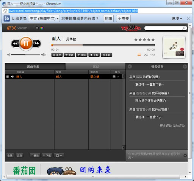Click the arrow beside the playlist-saving tip
194x181 pixels.
pos(185,156)
